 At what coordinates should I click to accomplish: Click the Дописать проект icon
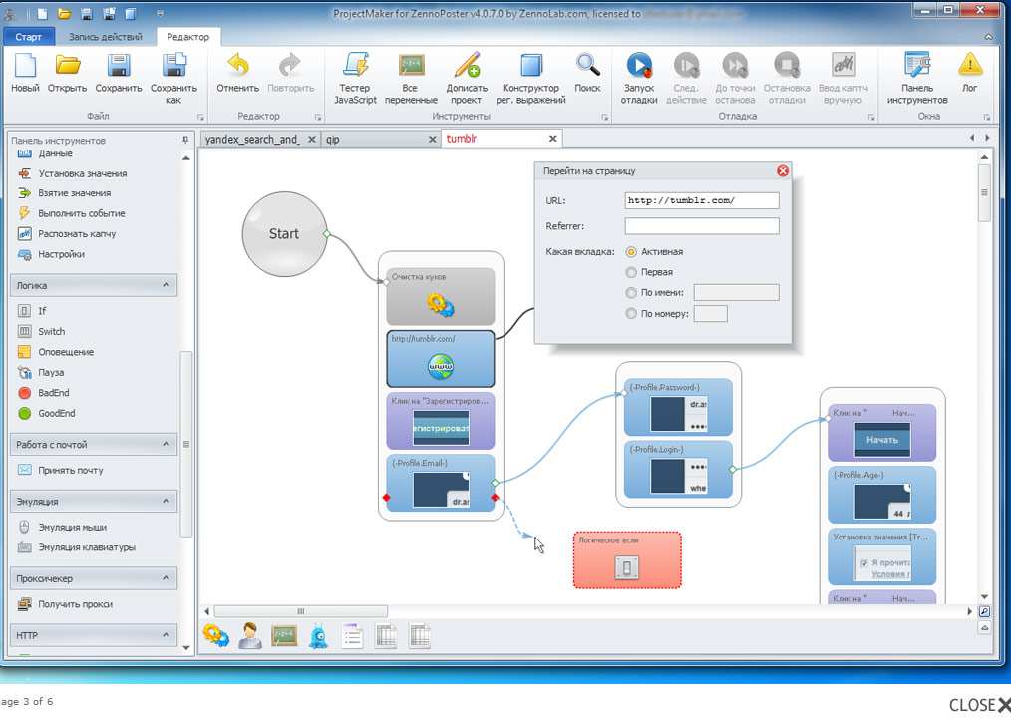click(467, 67)
